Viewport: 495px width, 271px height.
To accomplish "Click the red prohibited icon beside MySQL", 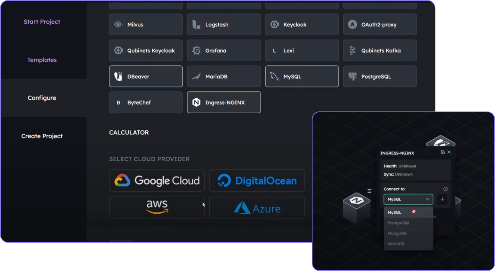I will tap(414, 211).
